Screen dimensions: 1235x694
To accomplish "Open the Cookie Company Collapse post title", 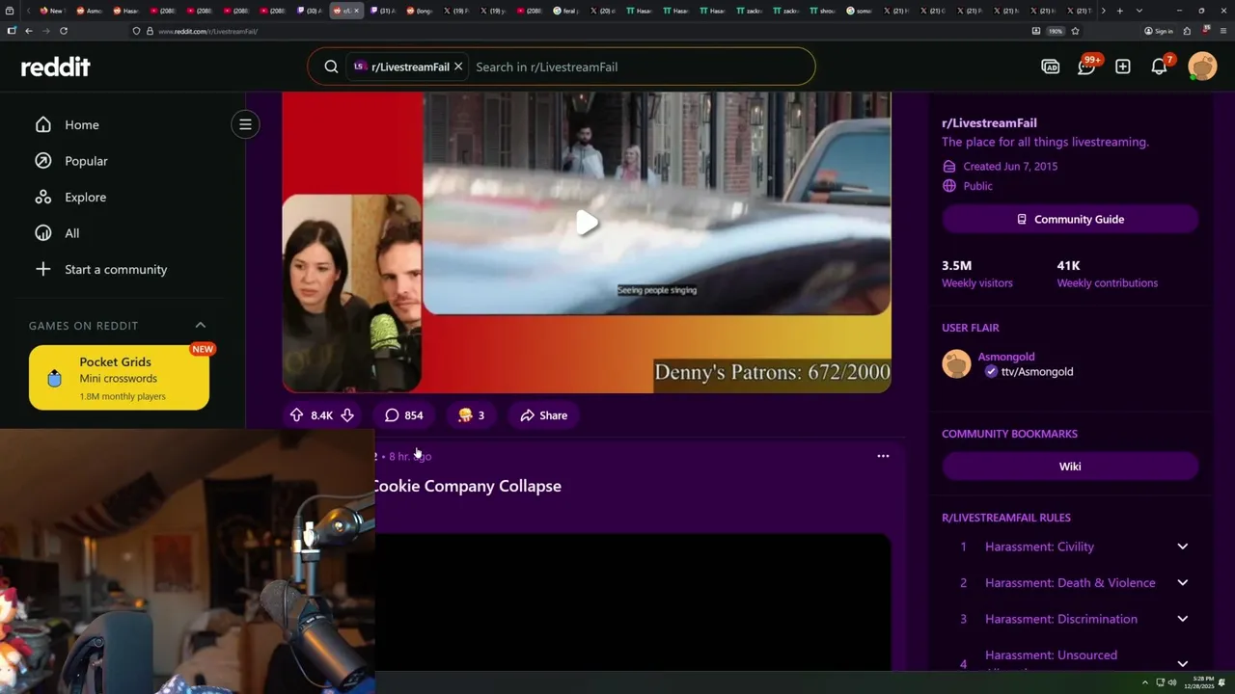I will (467, 486).
